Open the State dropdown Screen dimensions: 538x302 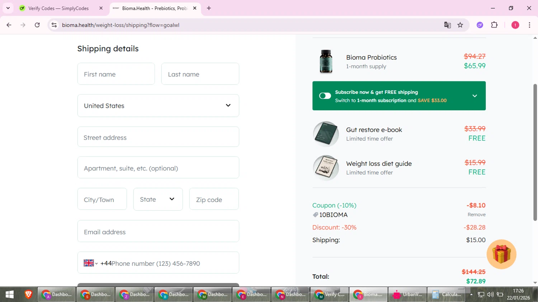click(x=158, y=199)
